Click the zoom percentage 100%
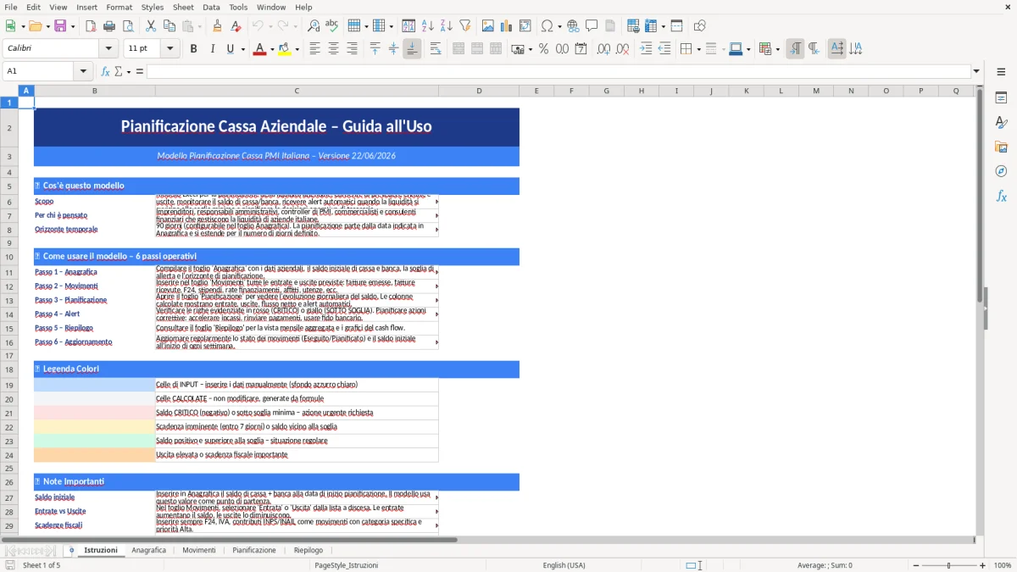 [x=1003, y=565]
